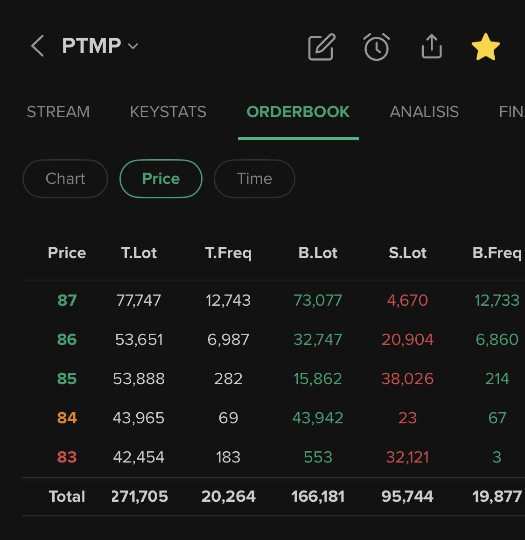Switch orderbook view to Time

(254, 179)
